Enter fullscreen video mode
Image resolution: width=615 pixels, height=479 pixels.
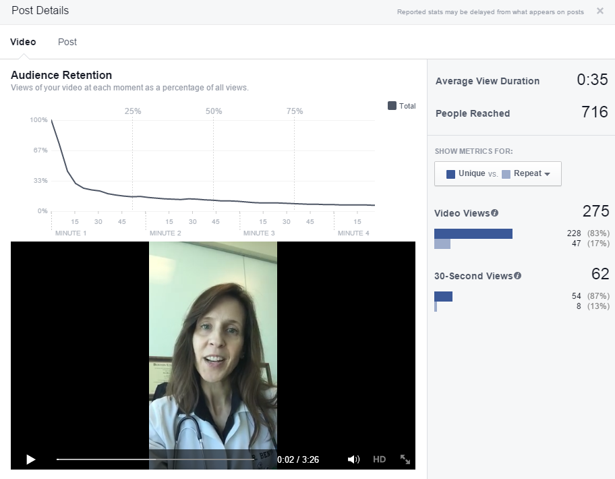pos(405,459)
